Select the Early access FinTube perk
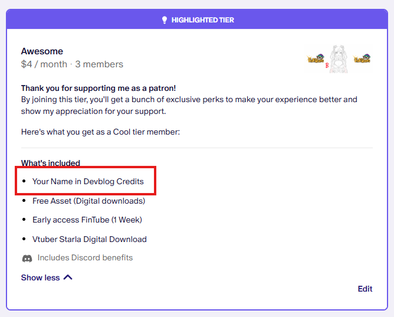Image resolution: width=394 pixels, height=317 pixels. (87, 220)
